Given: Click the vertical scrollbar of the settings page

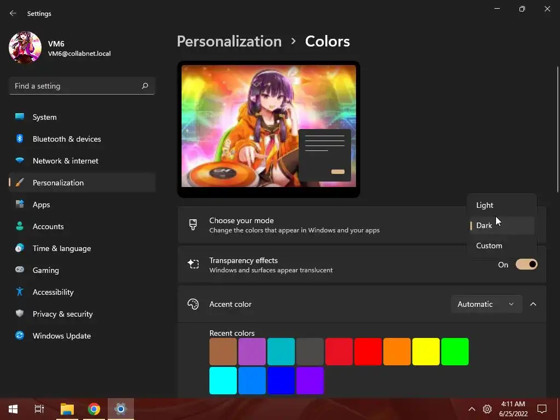Looking at the screenshot, I should [557, 129].
